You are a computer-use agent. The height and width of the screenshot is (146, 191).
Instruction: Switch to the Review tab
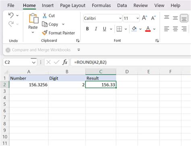pos(141,5)
